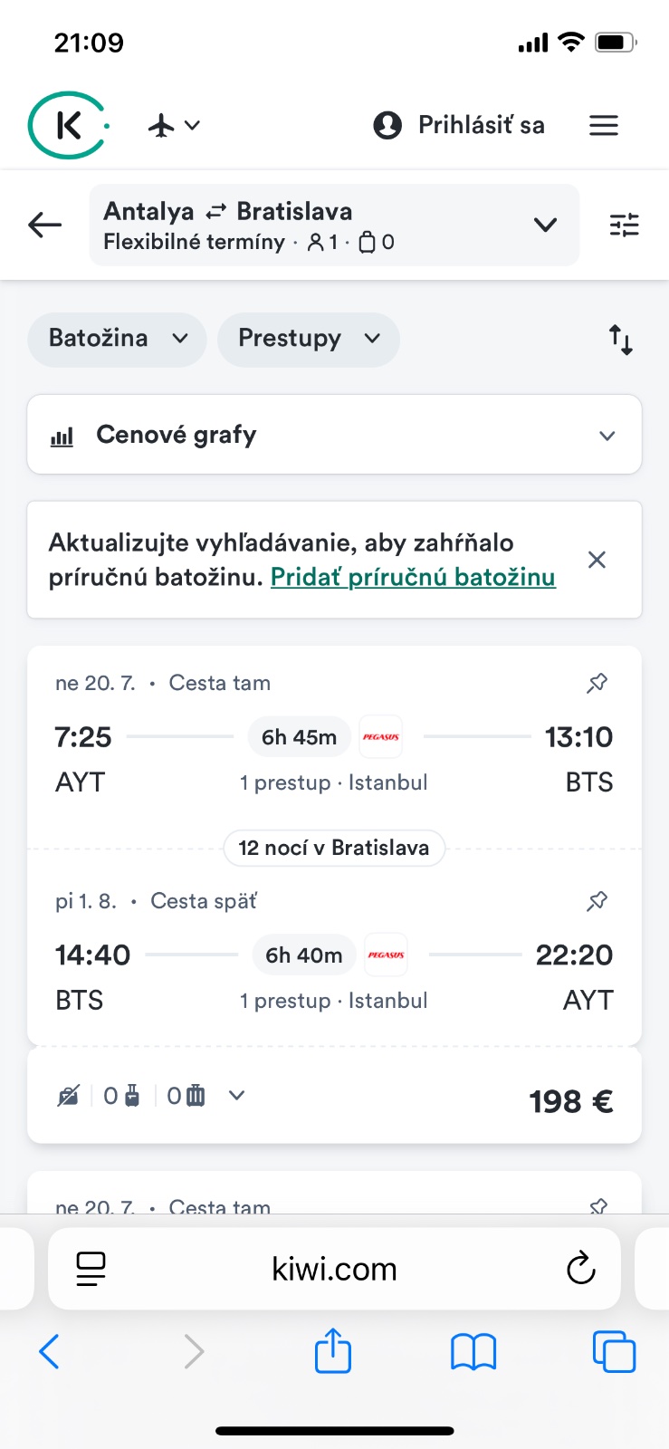Click the Pridať príručnú batožinu link
669x1449 pixels.
413,577
